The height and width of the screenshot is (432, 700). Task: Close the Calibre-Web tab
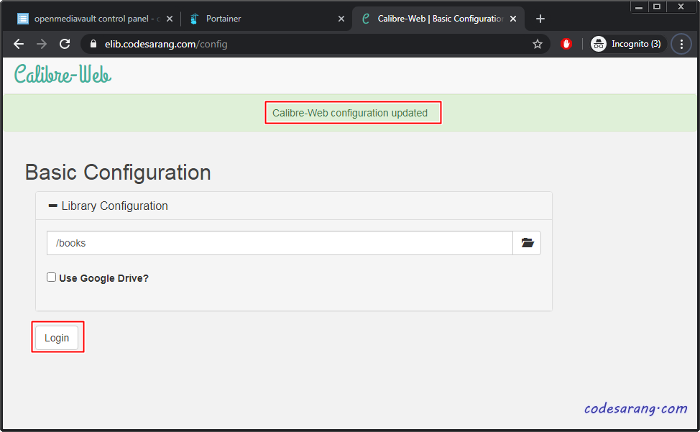coord(513,19)
